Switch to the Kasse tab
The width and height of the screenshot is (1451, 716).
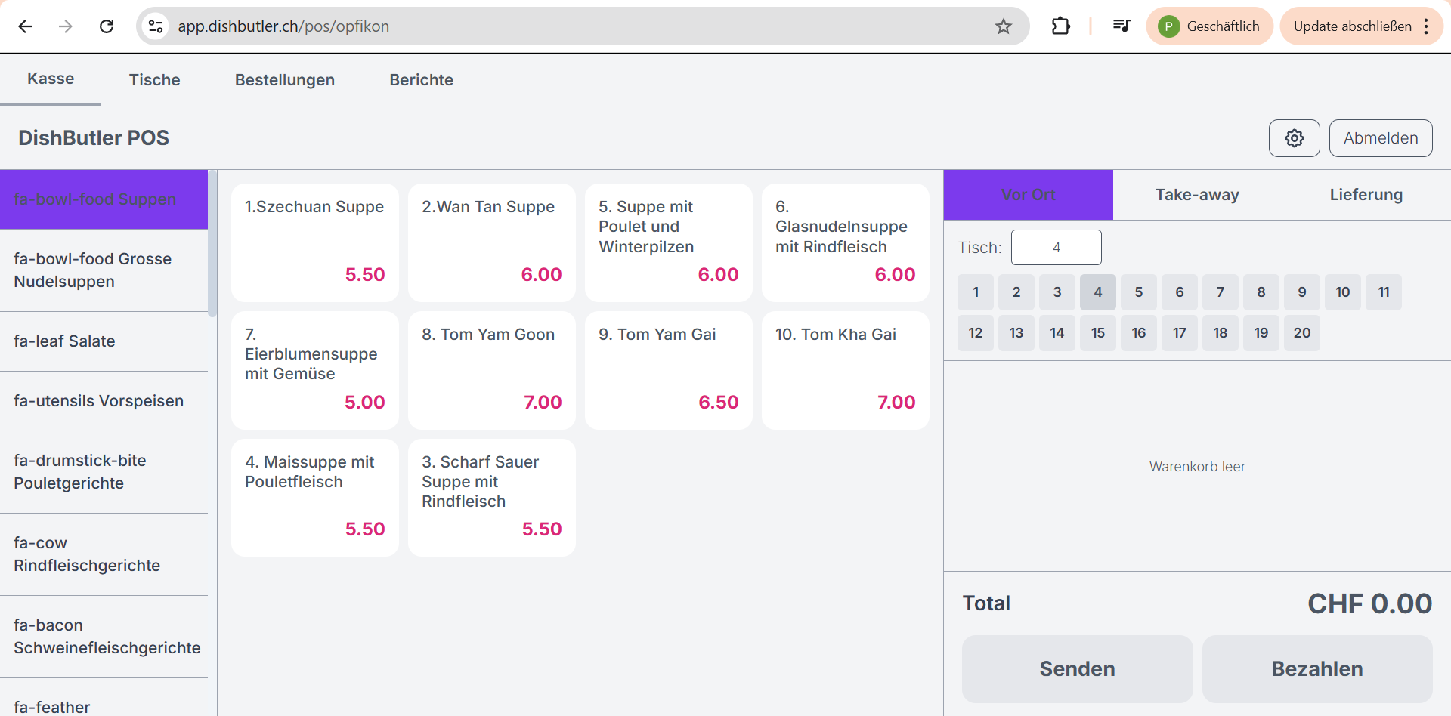[x=51, y=79]
